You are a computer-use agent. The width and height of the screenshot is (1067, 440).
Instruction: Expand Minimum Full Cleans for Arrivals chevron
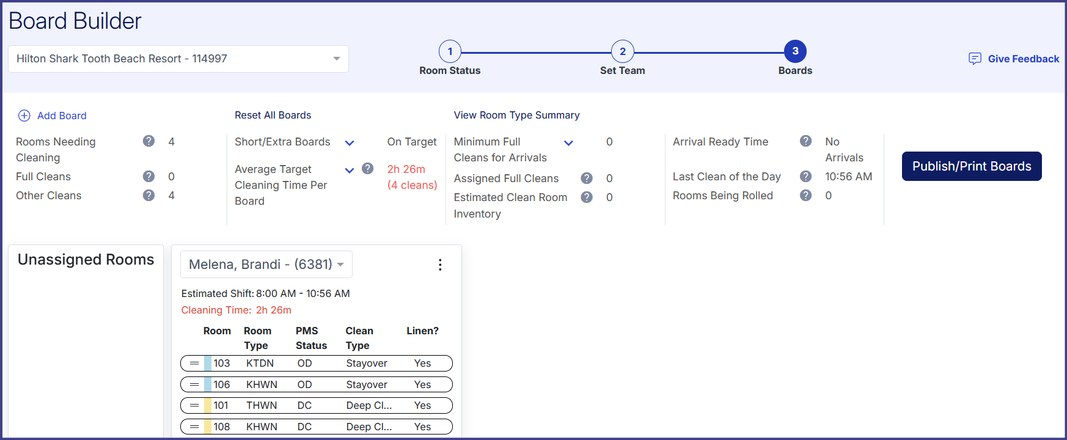point(568,143)
